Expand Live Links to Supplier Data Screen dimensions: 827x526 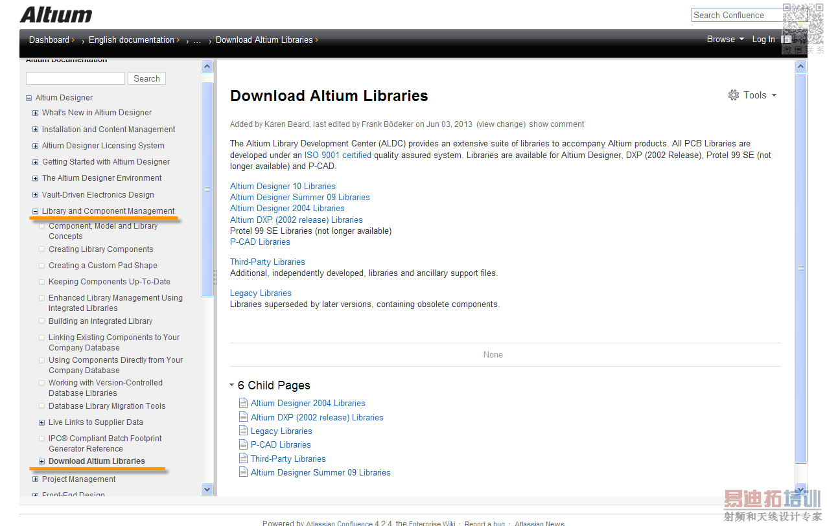(x=42, y=422)
